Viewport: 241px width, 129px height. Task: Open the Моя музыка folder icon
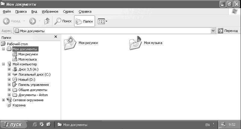(x=136, y=43)
